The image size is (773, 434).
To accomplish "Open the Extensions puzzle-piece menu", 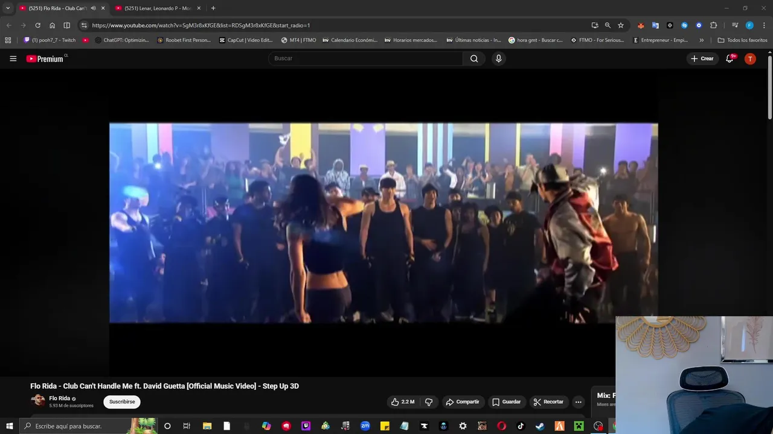I will click(713, 25).
